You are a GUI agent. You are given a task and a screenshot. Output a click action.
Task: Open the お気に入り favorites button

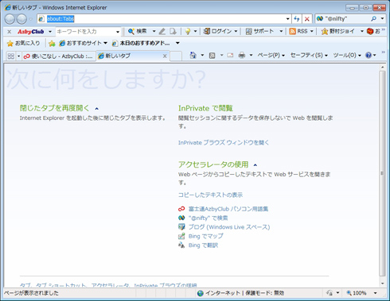(x=24, y=43)
